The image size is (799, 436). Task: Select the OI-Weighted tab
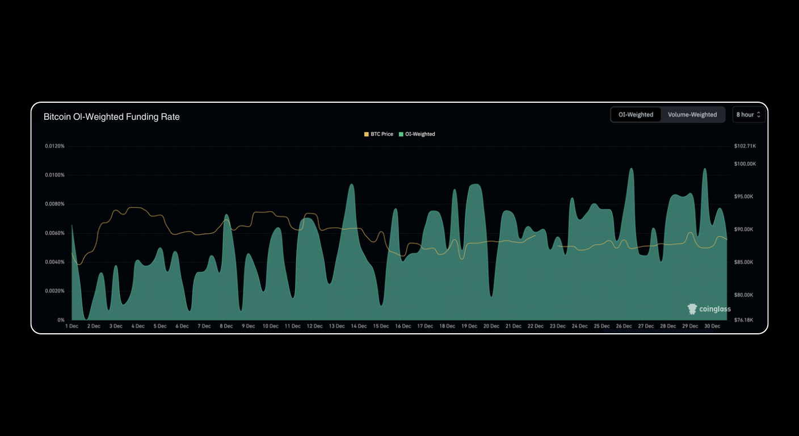coord(636,114)
